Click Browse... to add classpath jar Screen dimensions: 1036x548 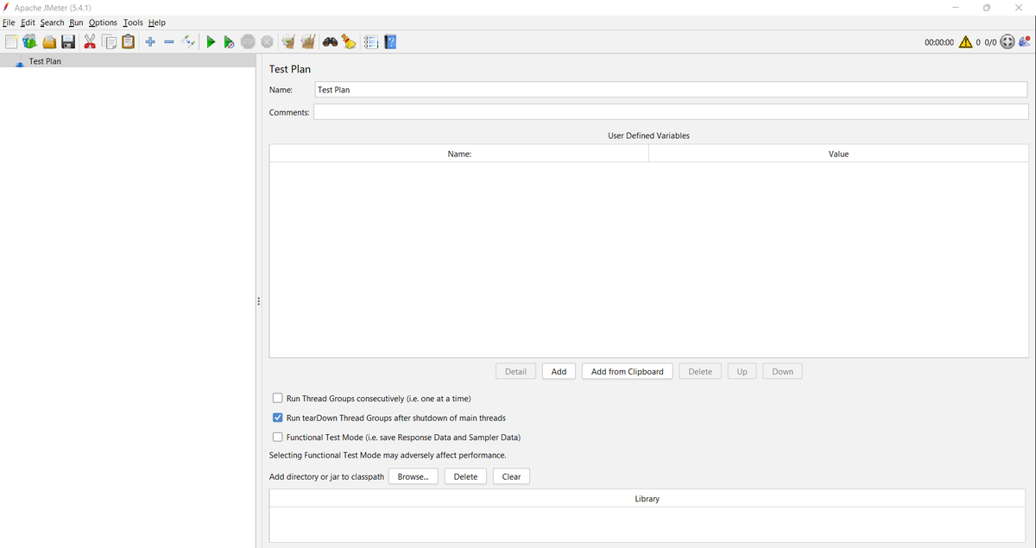click(413, 476)
